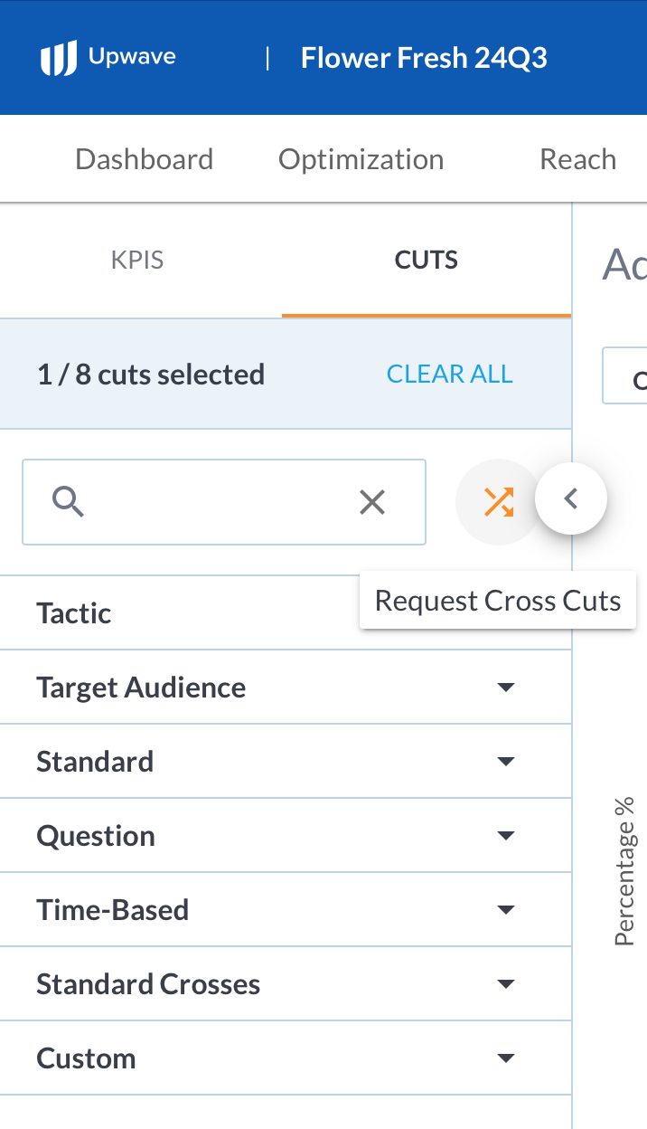Select the CUTS tab
The height and width of the screenshot is (1129, 647).
(x=426, y=261)
